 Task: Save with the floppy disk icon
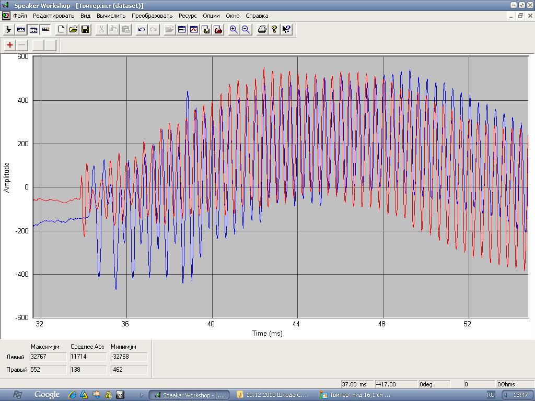[x=85, y=30]
